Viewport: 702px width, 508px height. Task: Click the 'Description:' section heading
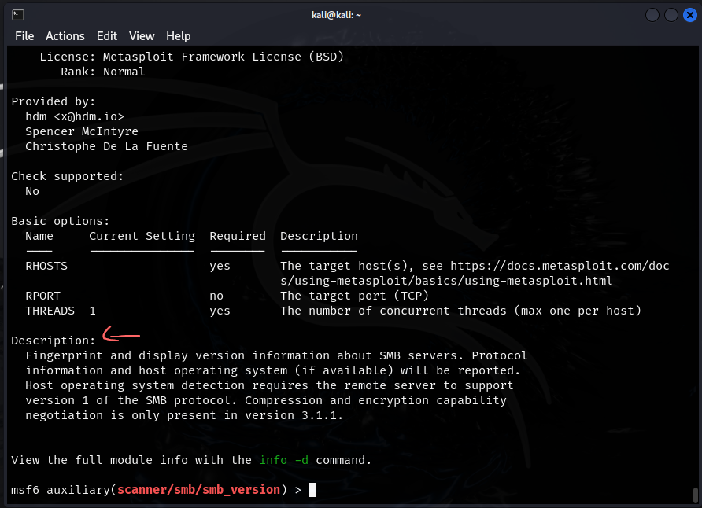coord(54,341)
